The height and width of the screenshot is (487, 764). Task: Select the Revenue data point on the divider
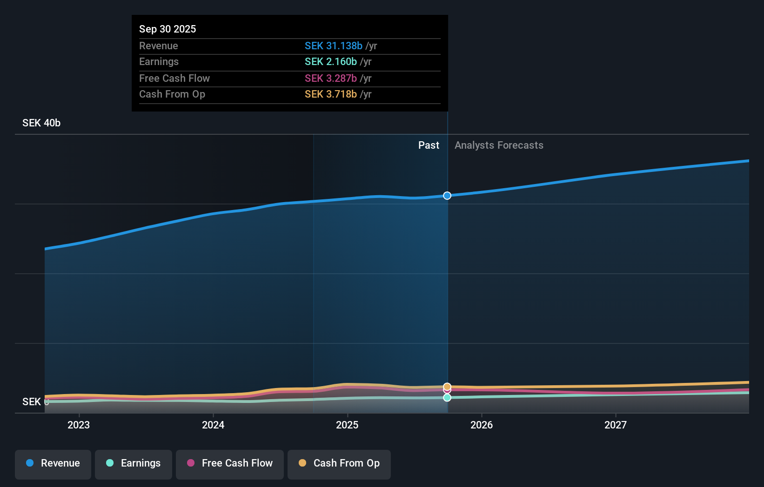tap(447, 196)
